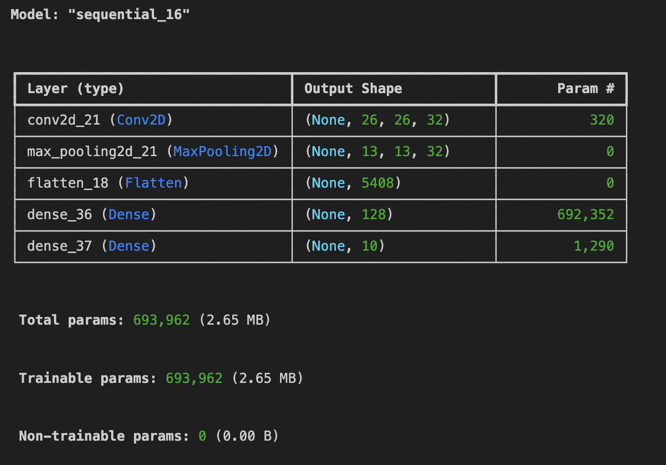Click the Model "sequential_16" title text

click(x=100, y=14)
